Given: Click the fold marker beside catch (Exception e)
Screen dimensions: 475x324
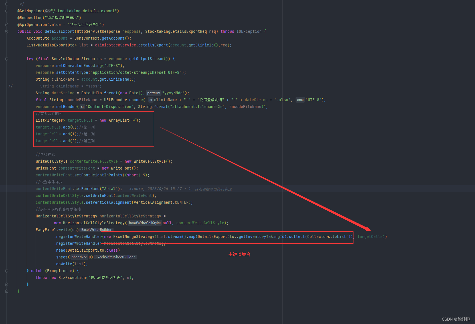Looking at the screenshot, I should 7,271.
